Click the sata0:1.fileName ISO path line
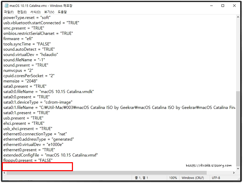Viewport: 243px width, 183px height. [119, 107]
